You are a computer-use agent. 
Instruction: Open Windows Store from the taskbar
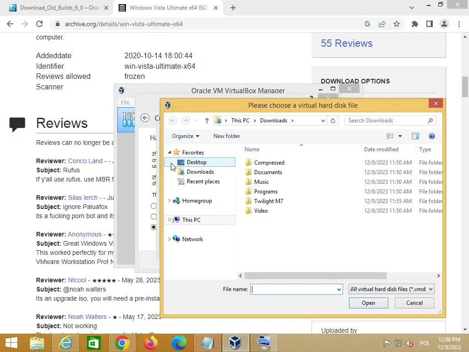pos(93,343)
